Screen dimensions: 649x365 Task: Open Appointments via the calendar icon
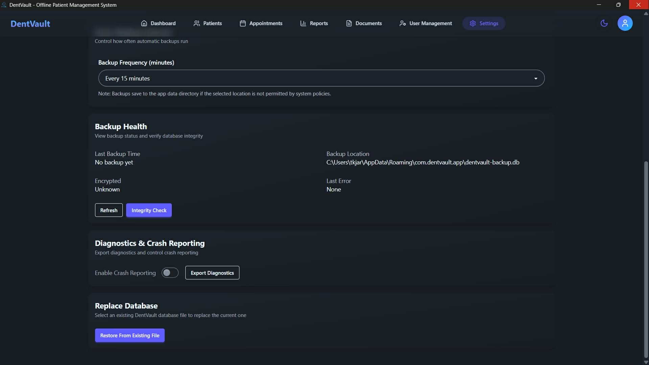point(242,23)
